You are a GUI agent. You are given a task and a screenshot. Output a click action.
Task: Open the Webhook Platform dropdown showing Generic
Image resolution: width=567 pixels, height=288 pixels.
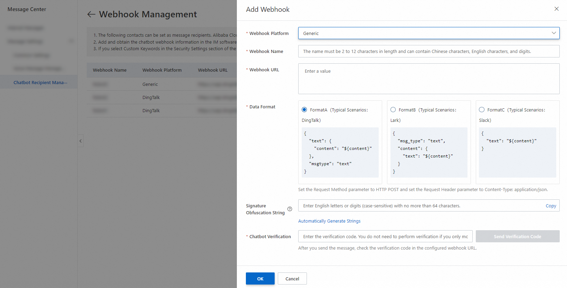click(x=429, y=33)
